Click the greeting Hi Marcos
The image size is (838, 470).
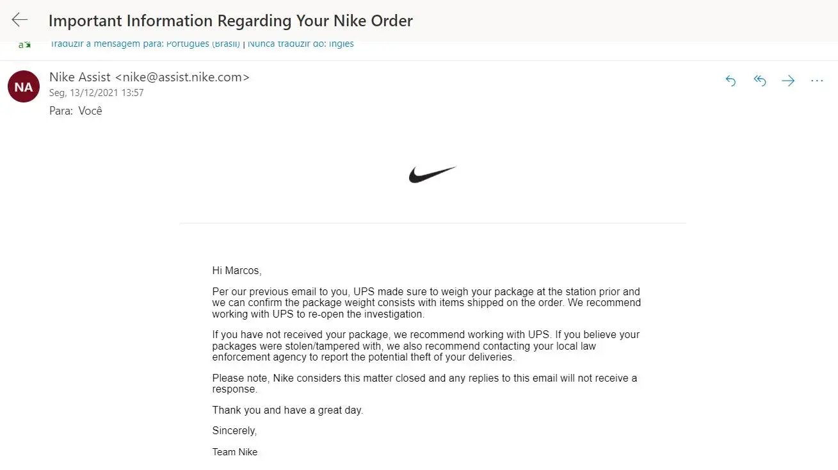[x=237, y=271]
